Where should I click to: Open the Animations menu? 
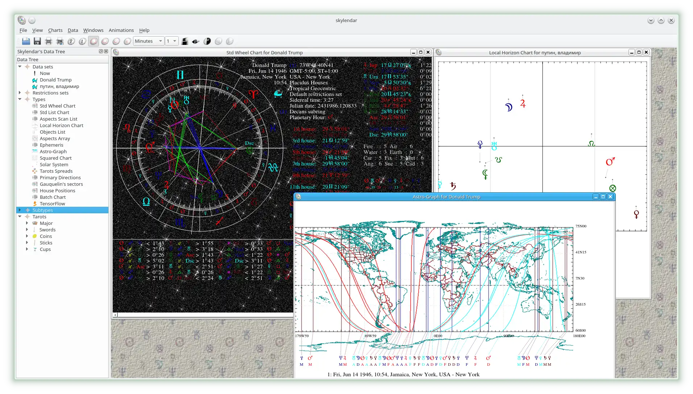(121, 30)
